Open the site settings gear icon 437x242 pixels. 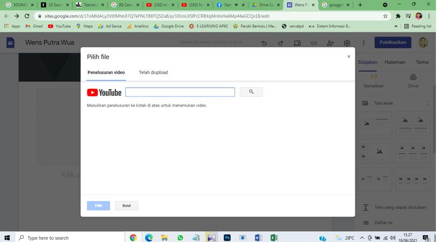click(x=347, y=43)
